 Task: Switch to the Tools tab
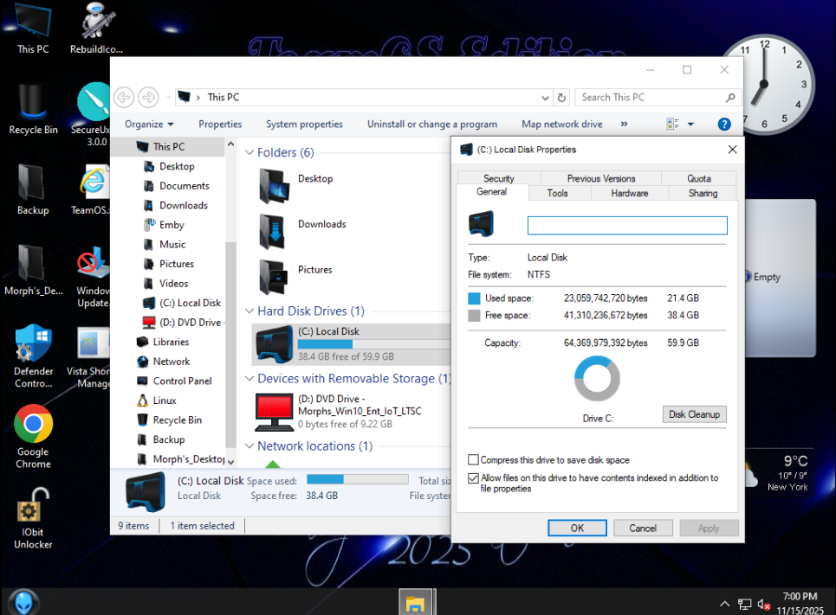[558, 193]
